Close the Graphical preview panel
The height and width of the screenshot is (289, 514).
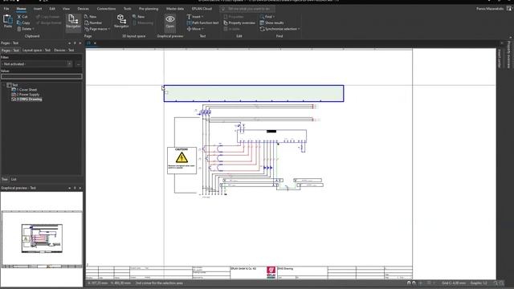[80, 188]
